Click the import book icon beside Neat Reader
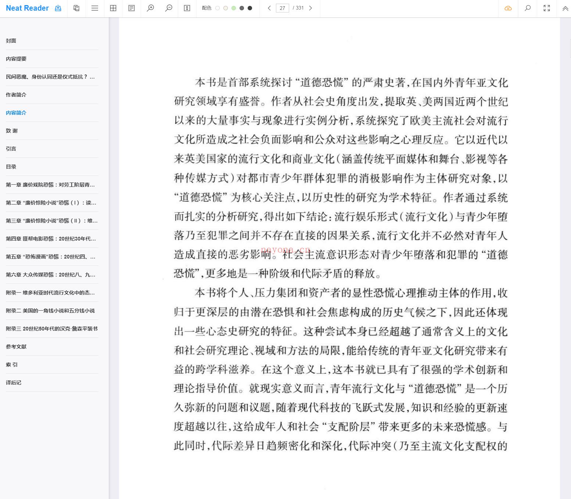 click(58, 8)
